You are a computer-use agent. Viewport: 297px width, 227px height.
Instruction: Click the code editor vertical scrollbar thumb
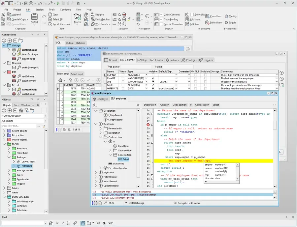[275, 125]
